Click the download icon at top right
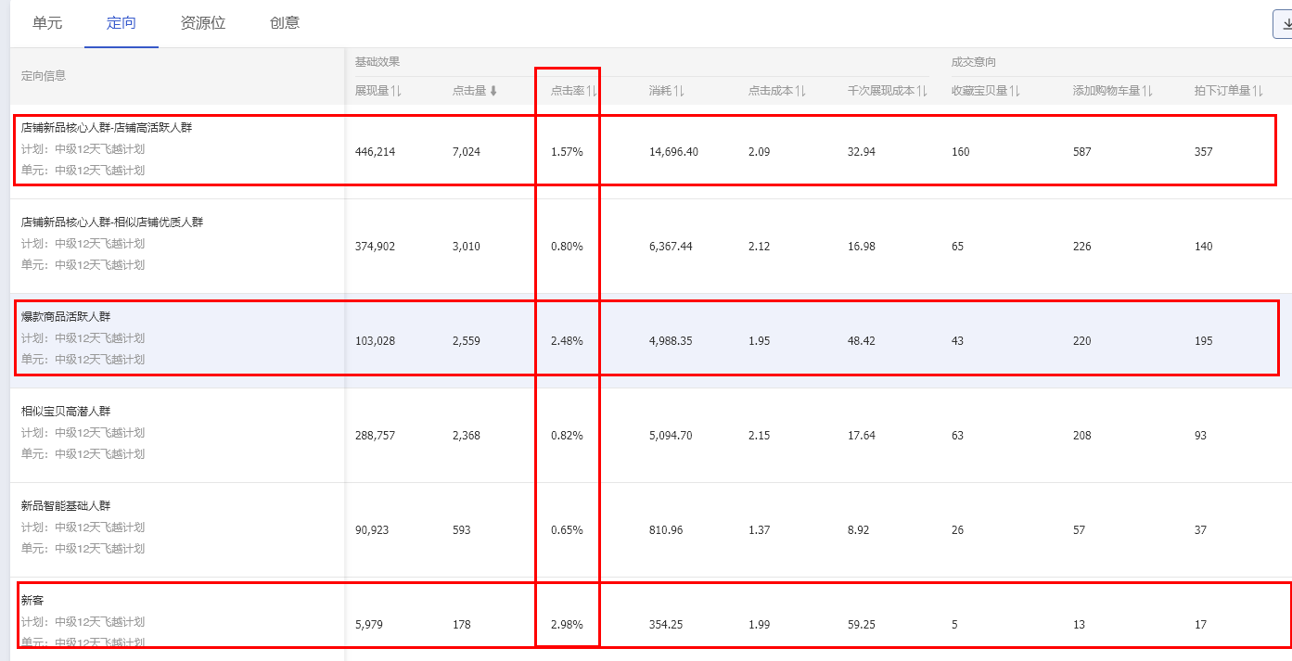 click(1285, 24)
